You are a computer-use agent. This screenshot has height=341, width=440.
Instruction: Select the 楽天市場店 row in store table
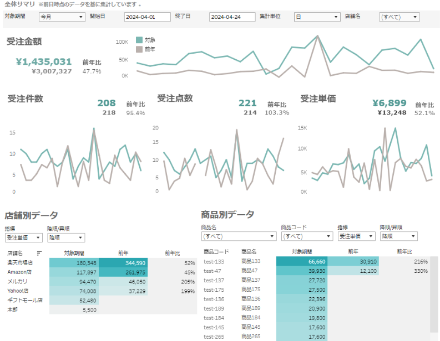(x=21, y=263)
